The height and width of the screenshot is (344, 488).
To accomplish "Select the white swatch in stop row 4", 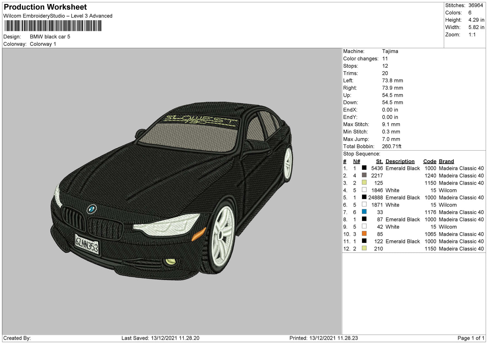I will click(364, 190).
